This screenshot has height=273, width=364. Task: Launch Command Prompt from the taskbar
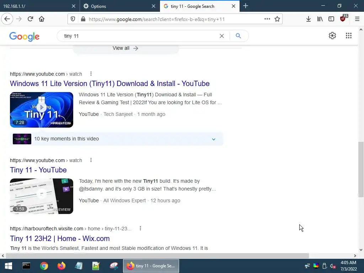pos(26,266)
